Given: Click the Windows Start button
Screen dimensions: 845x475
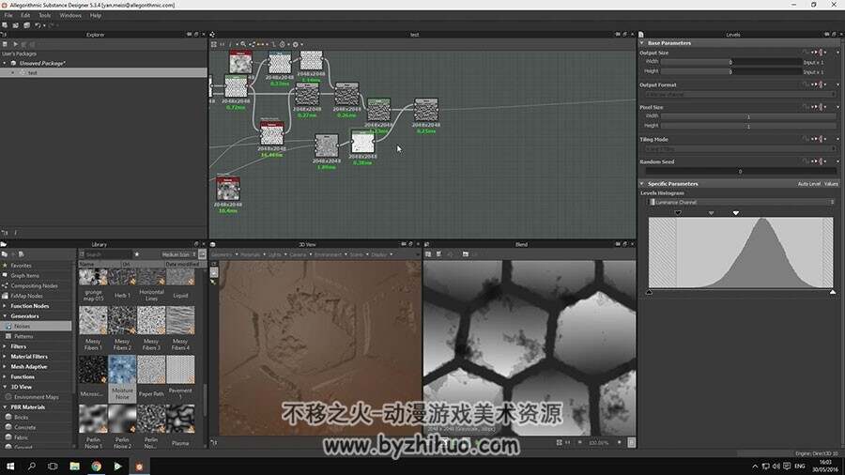Looking at the screenshot, I should point(10,466).
